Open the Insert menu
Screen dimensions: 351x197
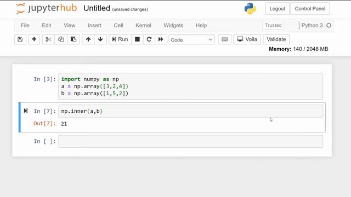coord(94,26)
